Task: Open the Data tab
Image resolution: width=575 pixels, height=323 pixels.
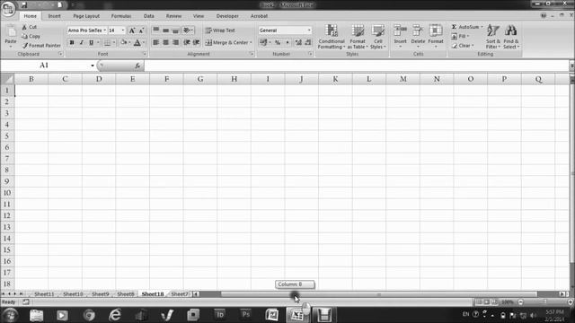Action: point(148,16)
